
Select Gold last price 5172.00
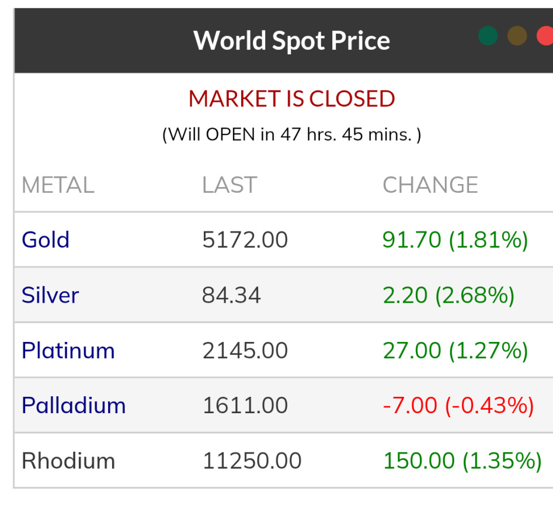coord(245,240)
